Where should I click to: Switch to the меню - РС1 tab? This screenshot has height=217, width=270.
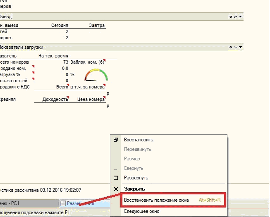click(x=29, y=203)
